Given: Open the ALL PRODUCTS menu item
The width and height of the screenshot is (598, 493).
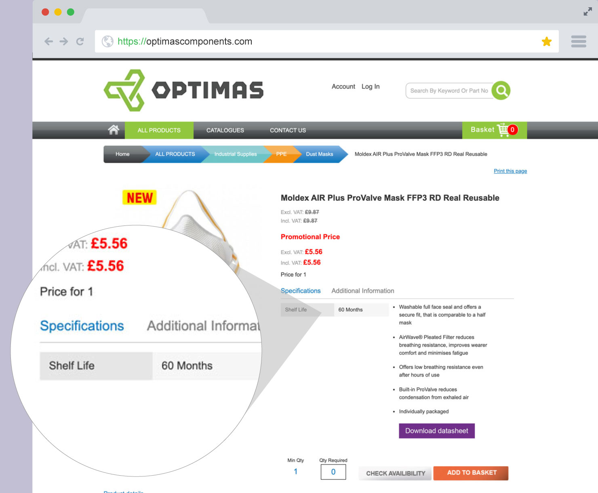Looking at the screenshot, I should [x=159, y=130].
